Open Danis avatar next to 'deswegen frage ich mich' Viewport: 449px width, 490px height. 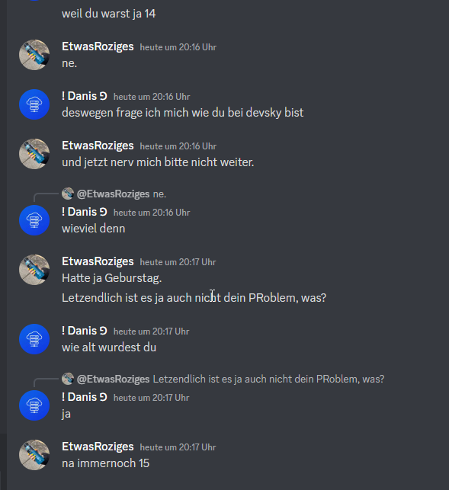[x=34, y=104]
